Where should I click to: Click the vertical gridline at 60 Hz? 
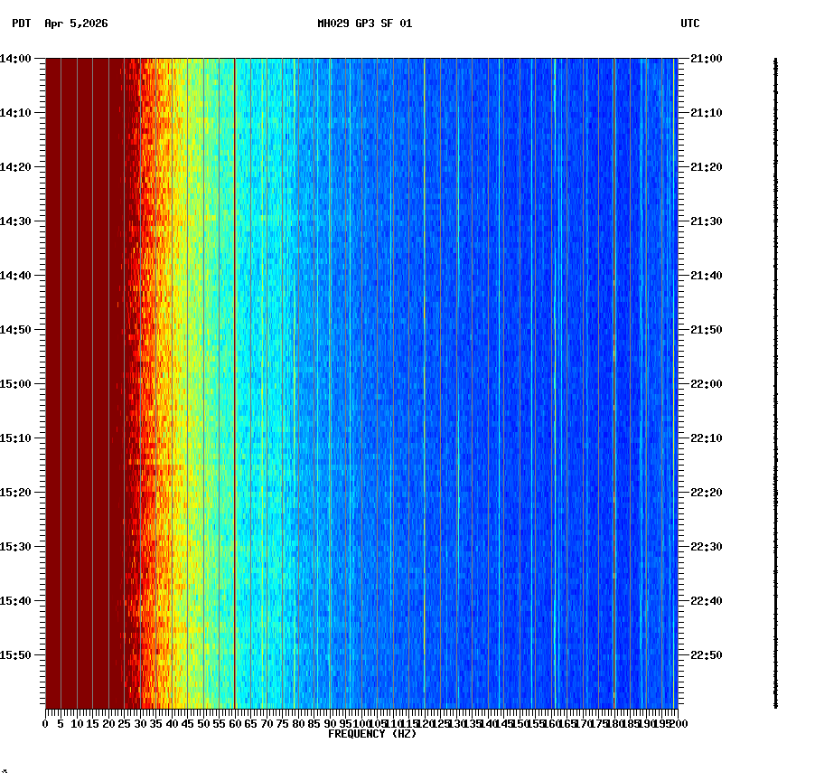233,362
